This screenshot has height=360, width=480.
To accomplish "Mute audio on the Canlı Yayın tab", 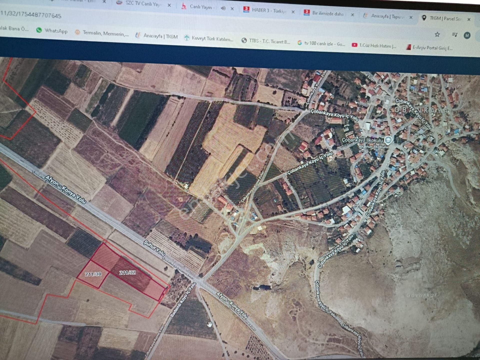I will [x=223, y=8].
